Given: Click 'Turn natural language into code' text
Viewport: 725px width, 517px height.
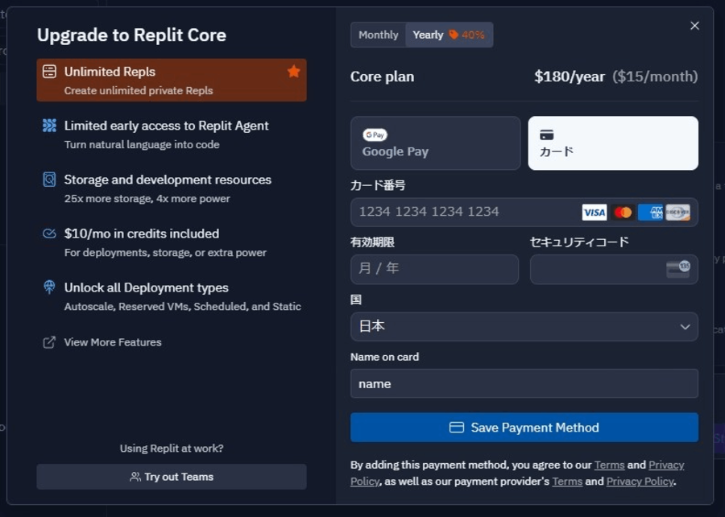Looking at the screenshot, I should click(x=142, y=145).
